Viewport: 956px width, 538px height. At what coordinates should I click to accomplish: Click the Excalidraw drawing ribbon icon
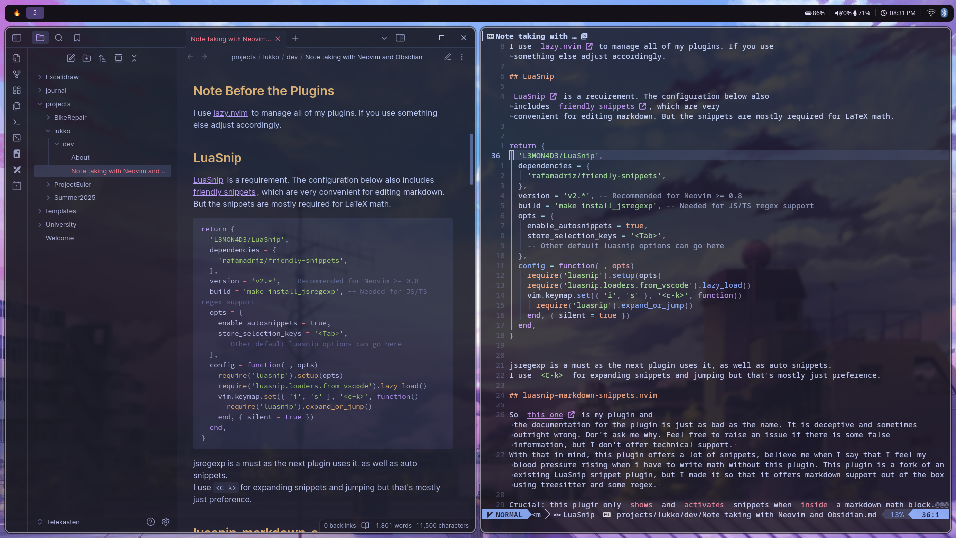tap(17, 170)
